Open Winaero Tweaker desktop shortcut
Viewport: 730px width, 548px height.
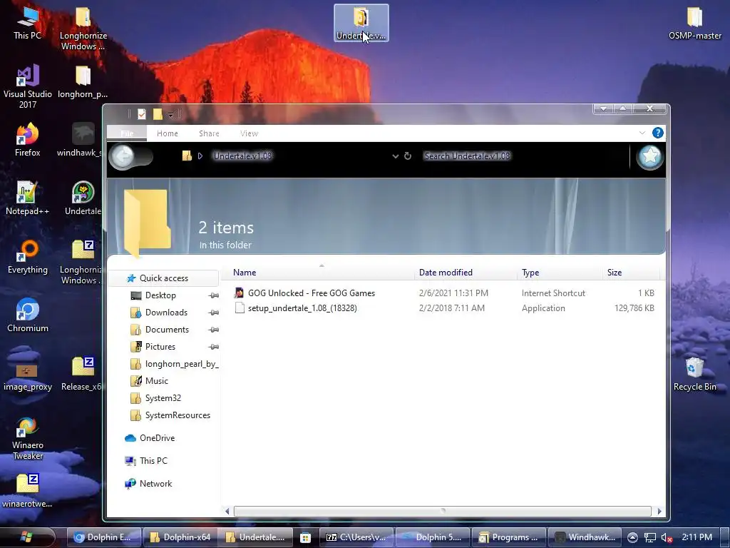28,438
